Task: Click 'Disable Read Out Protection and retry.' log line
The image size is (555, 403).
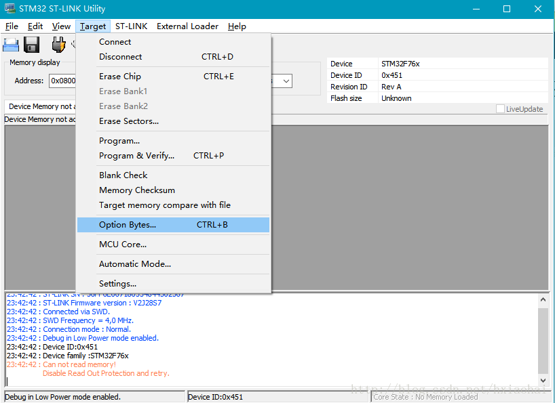Action: pyautogui.click(x=106, y=373)
